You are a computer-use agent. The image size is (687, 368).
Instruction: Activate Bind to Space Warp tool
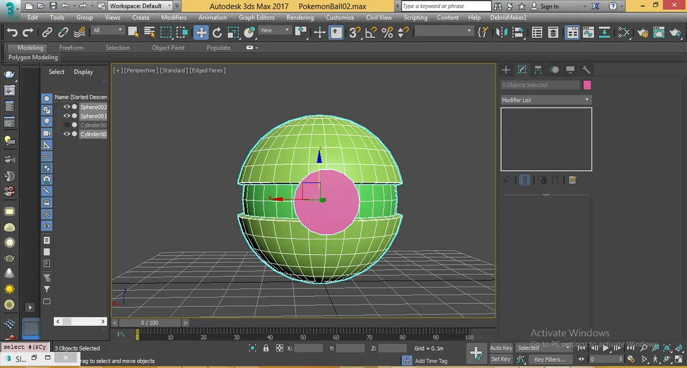(79, 33)
